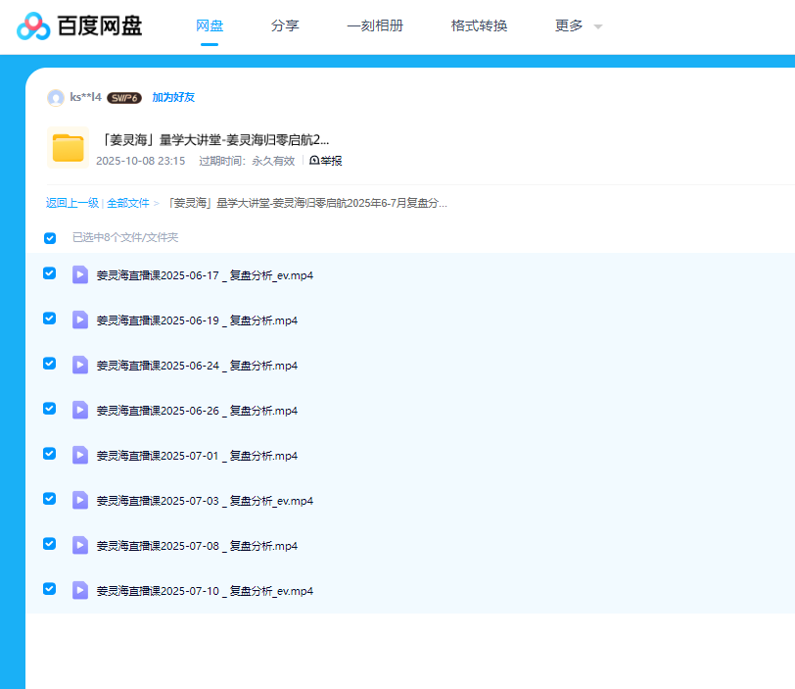Click the 加为好友 link
The width and height of the screenshot is (795, 689).
(173, 98)
